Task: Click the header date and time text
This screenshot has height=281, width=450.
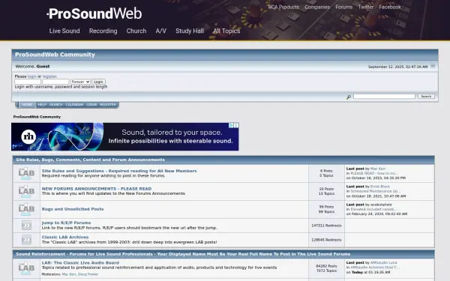Action: point(397,67)
